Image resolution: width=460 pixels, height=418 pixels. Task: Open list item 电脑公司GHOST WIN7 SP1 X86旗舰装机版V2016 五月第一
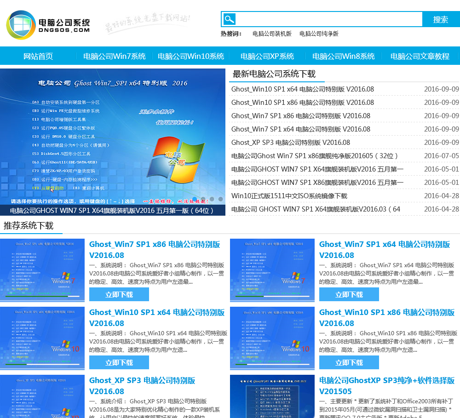tap(317, 183)
